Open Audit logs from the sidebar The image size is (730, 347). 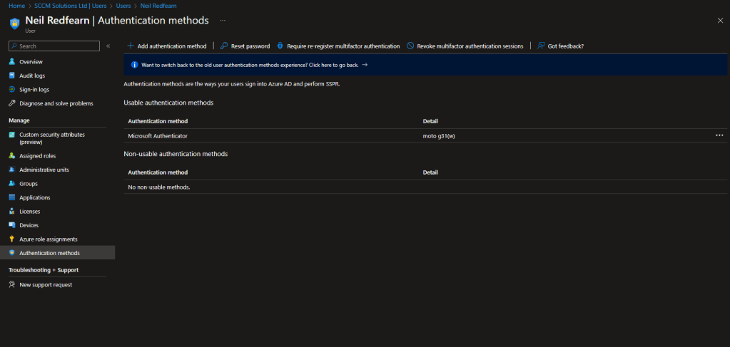click(x=32, y=76)
